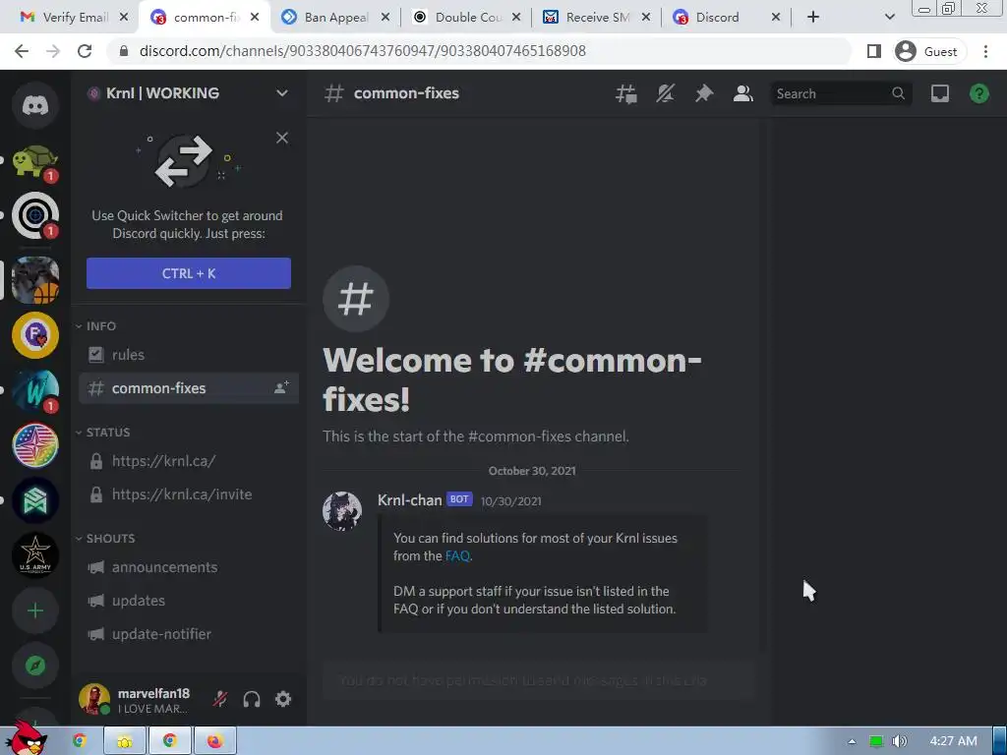Viewport: 1007px width, 755px height.
Task: Click the Search input field
Action: 841,93
